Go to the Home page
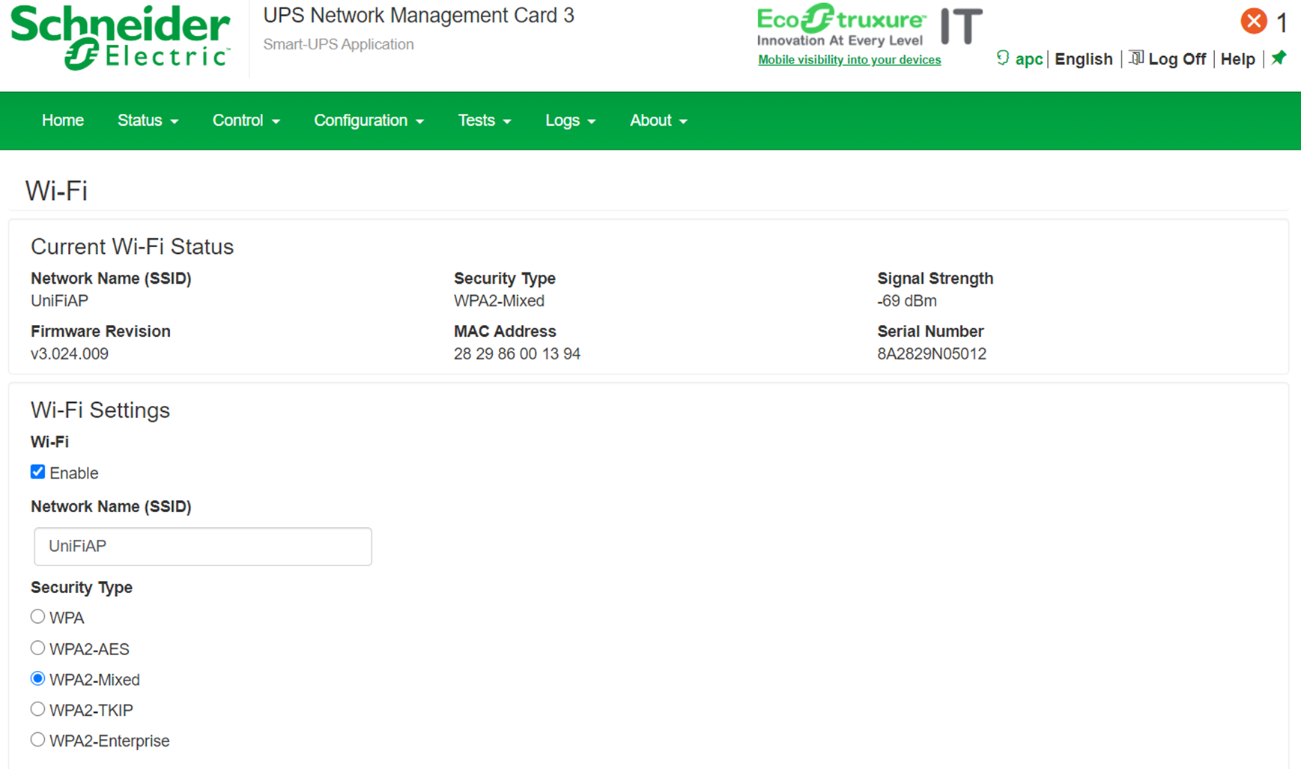The image size is (1301, 769). pyautogui.click(x=63, y=121)
